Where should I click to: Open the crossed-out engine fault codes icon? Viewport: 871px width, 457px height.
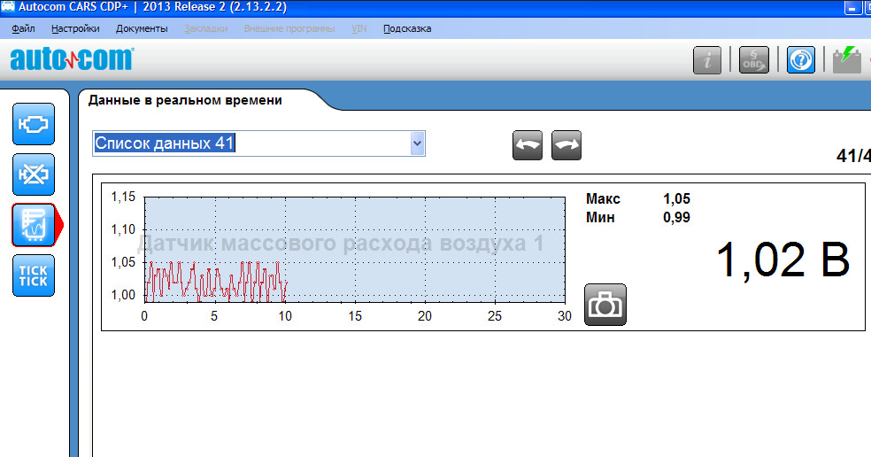pos(34,174)
